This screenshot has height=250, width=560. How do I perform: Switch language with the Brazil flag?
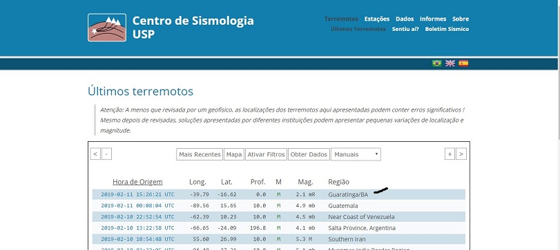coord(436,63)
